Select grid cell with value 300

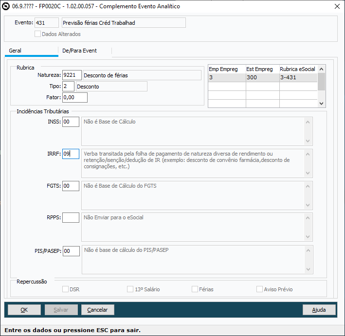[262, 77]
